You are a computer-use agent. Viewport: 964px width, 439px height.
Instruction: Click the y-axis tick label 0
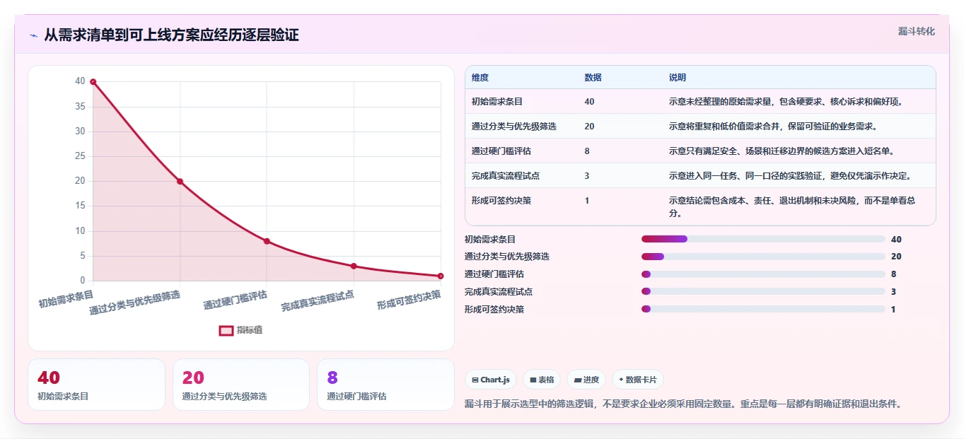click(82, 281)
